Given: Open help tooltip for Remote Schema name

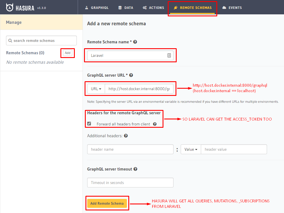Looking at the screenshot, I should [x=135, y=42].
